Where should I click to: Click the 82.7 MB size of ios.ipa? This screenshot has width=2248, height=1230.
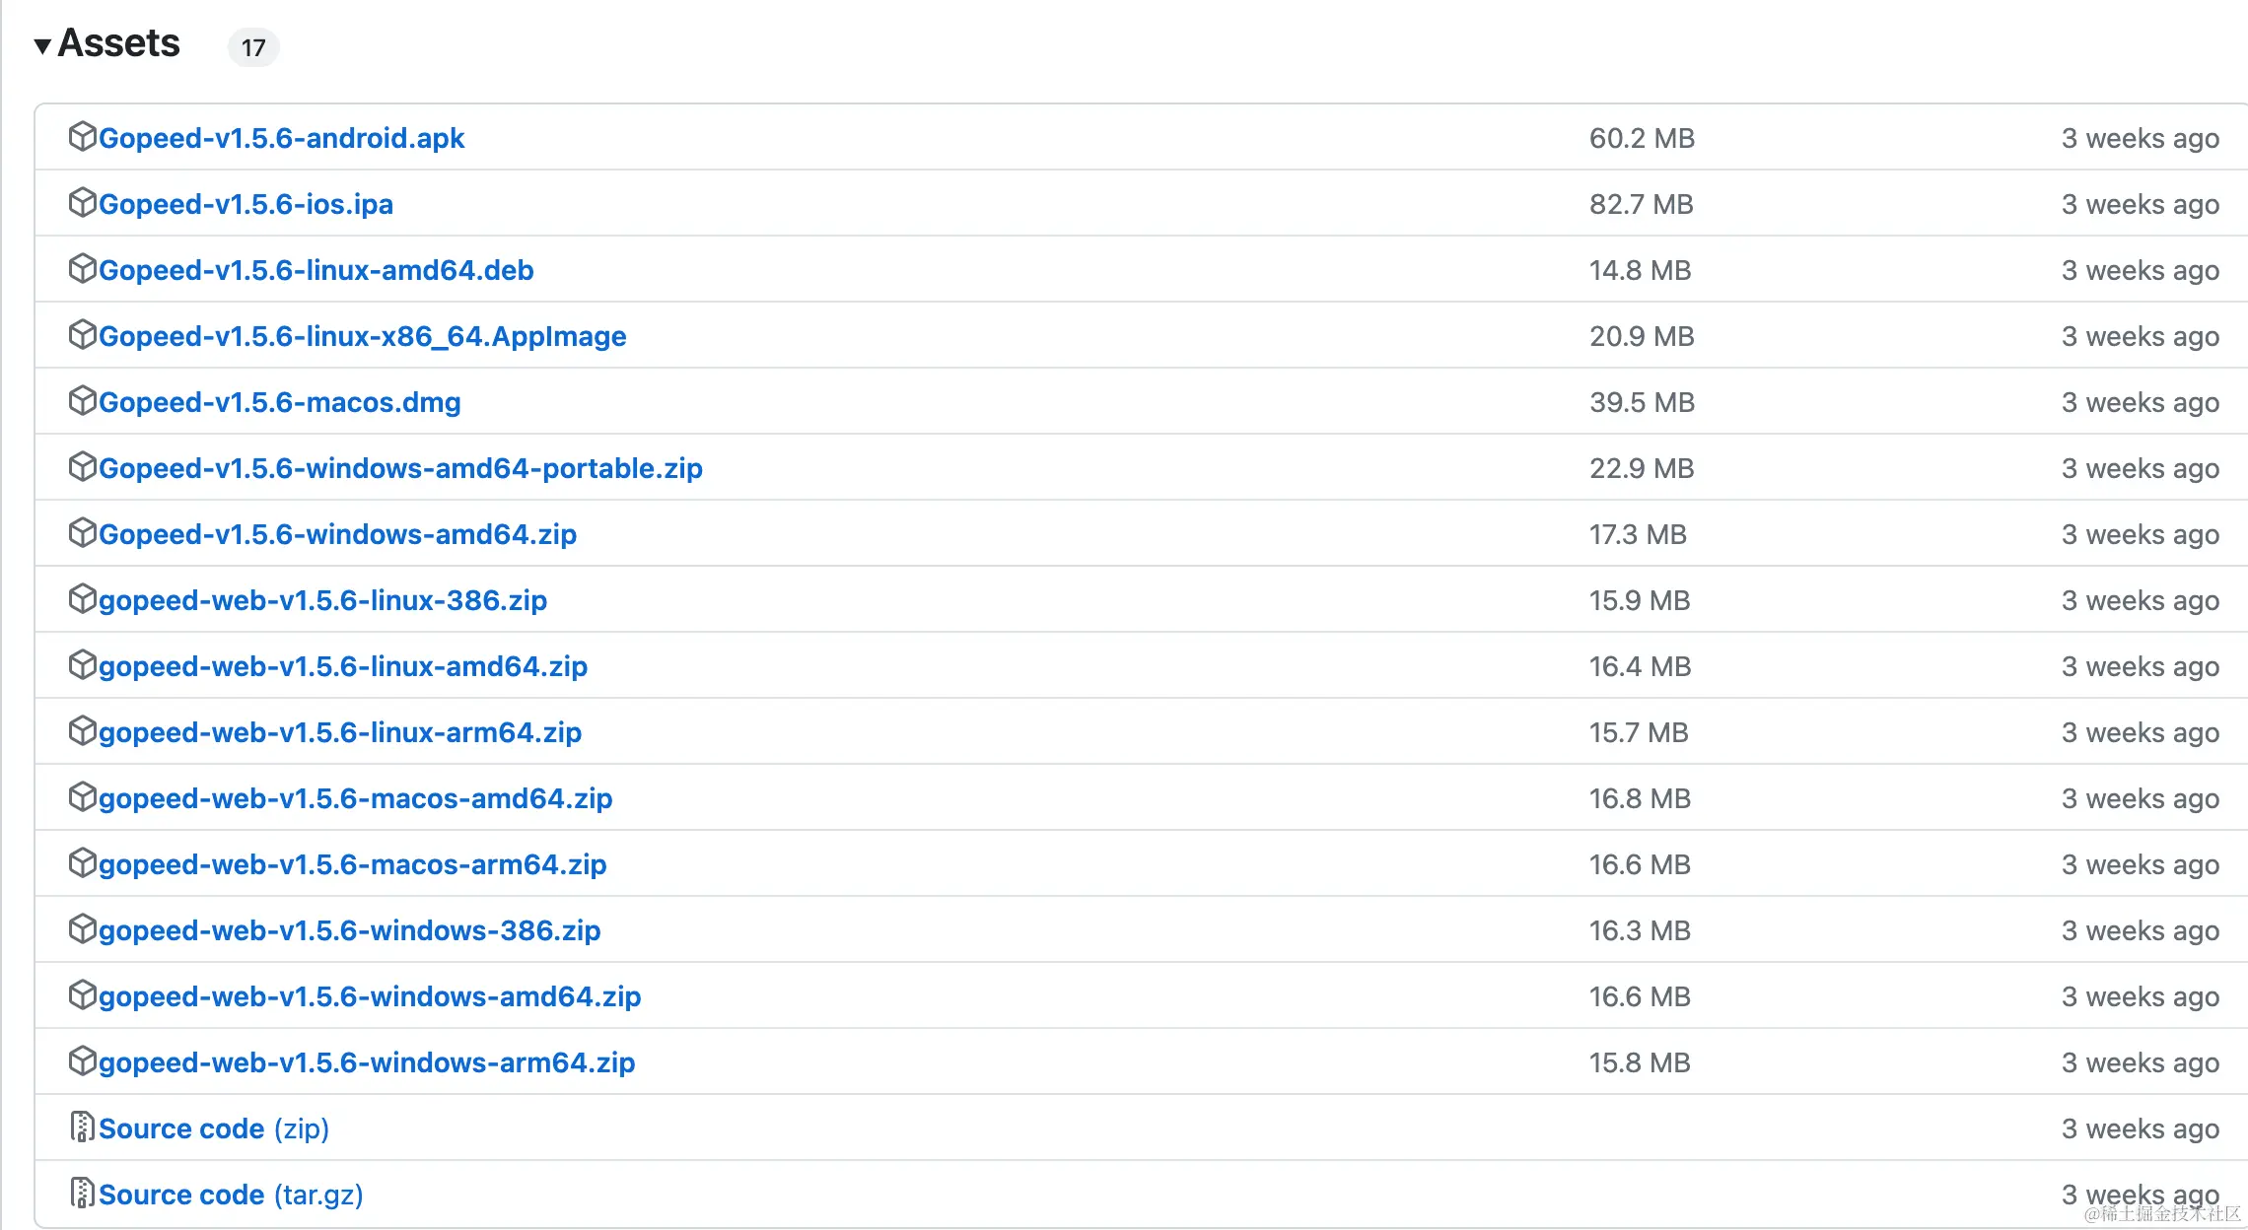pyautogui.click(x=1641, y=204)
